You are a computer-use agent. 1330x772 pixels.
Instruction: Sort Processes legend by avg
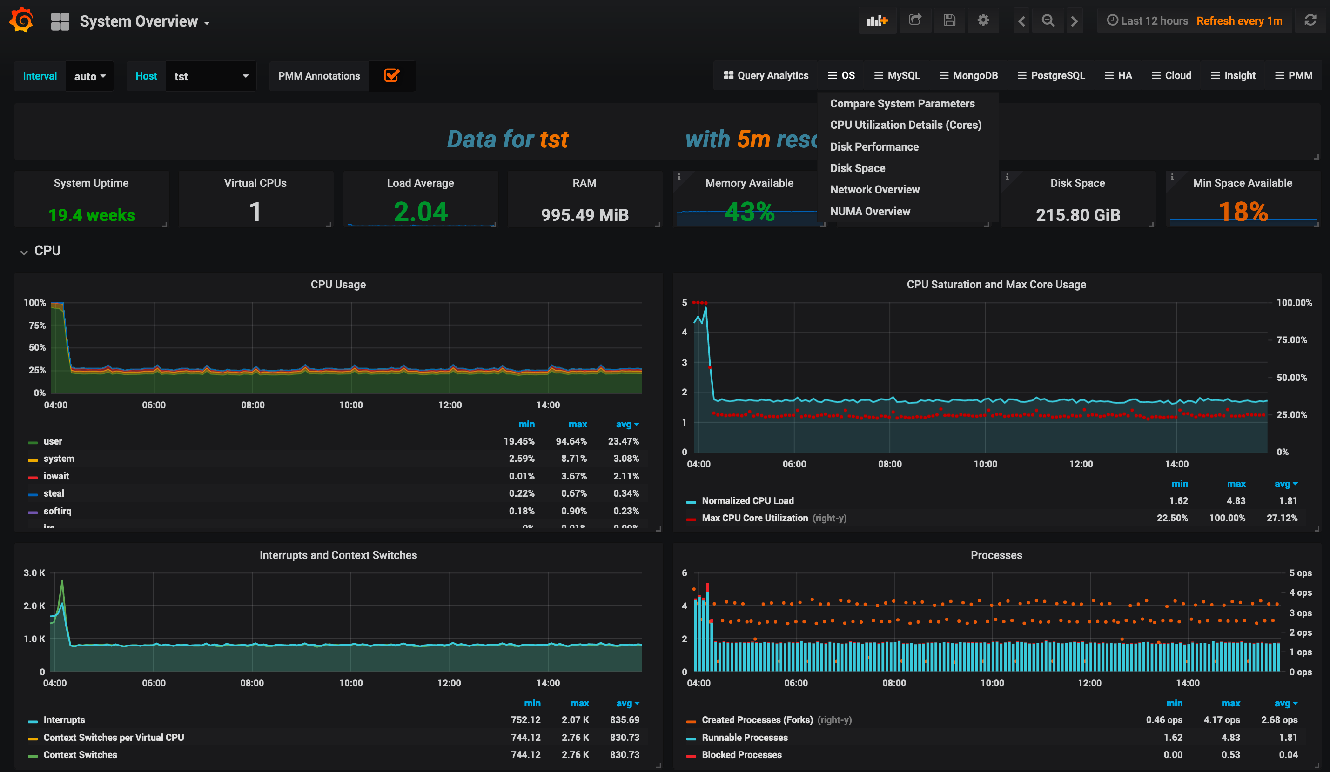point(1286,704)
